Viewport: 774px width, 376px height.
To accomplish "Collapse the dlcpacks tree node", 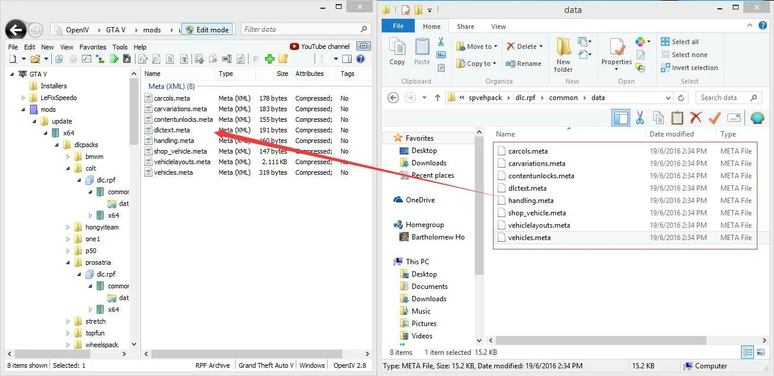I will 58,145.
